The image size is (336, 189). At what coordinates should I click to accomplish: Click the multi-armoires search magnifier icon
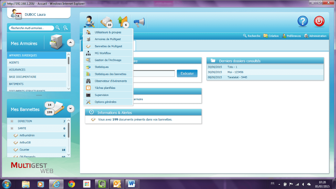58,28
